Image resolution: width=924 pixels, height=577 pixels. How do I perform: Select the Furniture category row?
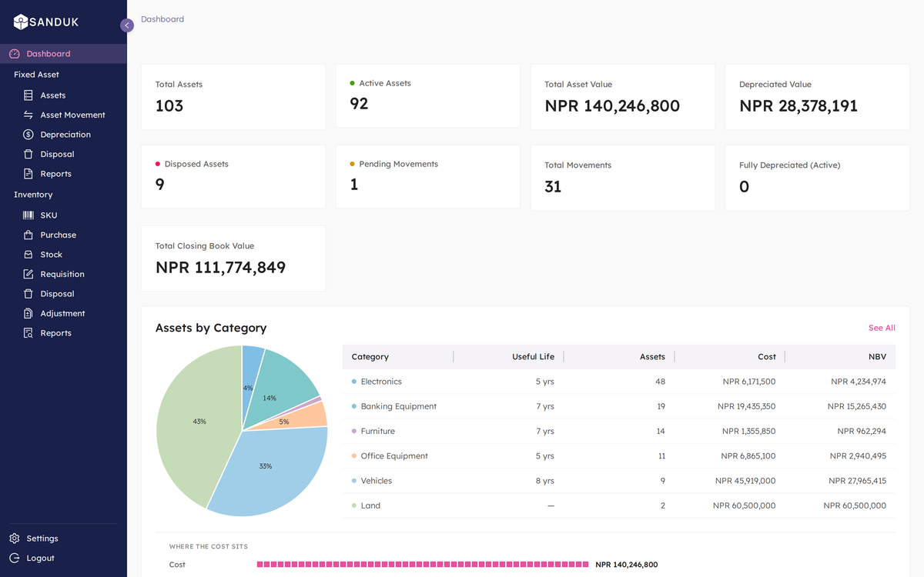click(619, 431)
